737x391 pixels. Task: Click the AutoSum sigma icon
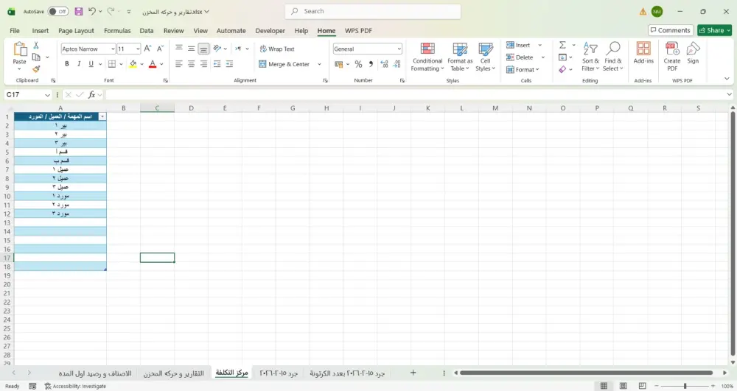[x=562, y=45]
